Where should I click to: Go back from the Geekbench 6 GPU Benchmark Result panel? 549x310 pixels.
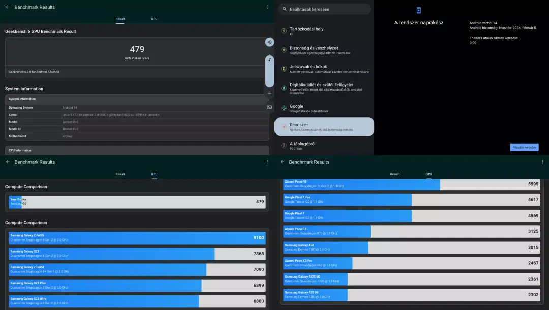8,7
